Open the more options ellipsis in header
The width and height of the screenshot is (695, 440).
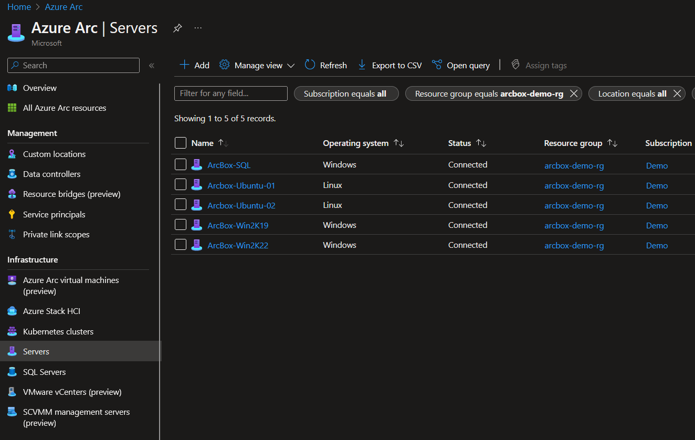click(x=198, y=28)
